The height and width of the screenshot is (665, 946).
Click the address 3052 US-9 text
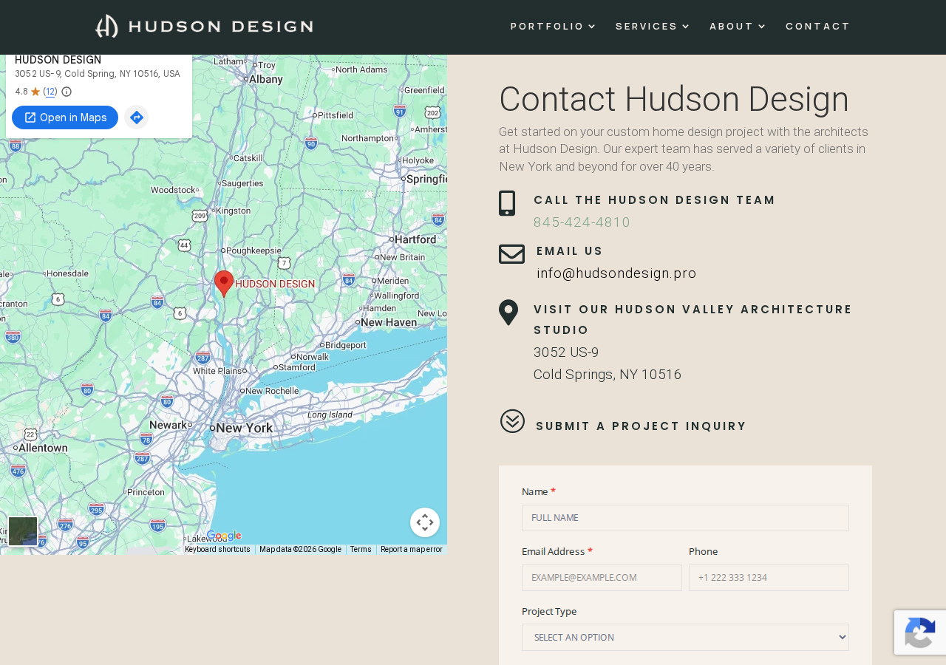566,352
